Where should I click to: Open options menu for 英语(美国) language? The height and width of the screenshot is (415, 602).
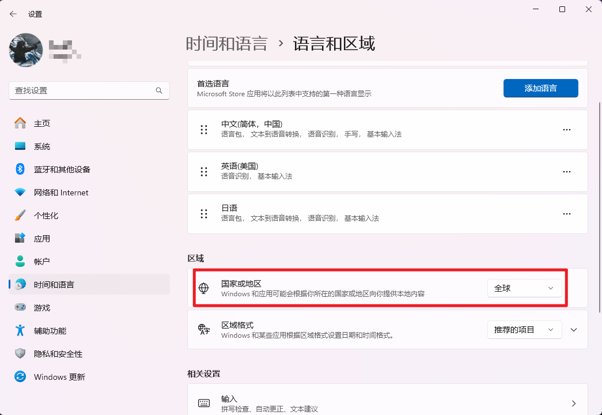566,171
